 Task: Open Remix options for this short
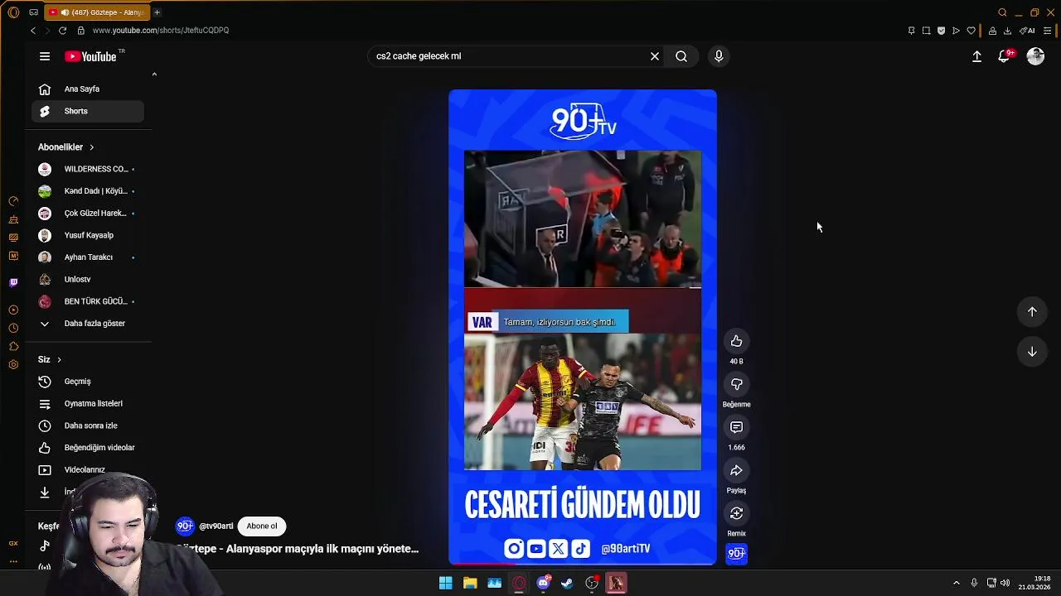tap(736, 513)
